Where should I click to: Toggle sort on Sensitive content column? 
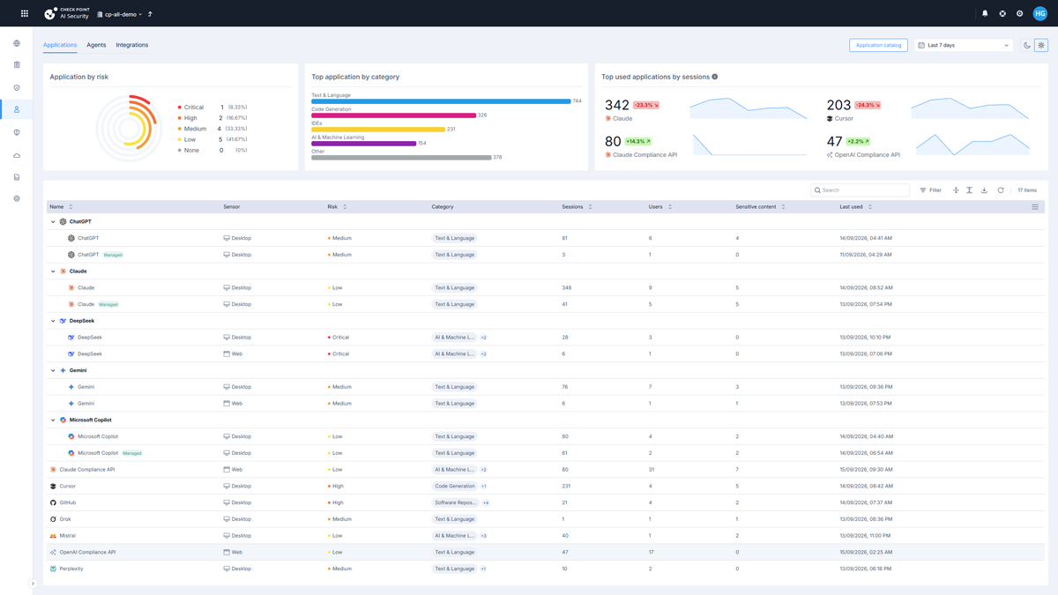point(783,207)
